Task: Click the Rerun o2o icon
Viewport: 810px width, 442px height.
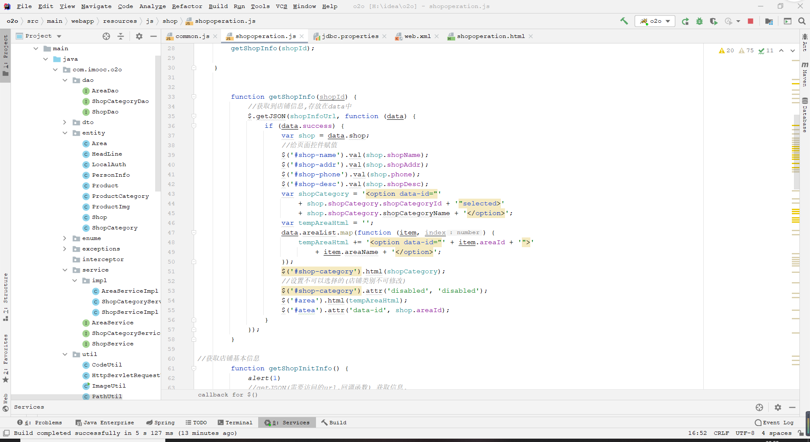Action: tap(685, 21)
